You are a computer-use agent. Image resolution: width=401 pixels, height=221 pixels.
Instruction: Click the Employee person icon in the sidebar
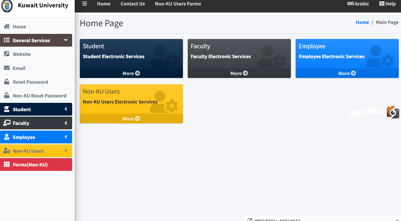(7, 137)
